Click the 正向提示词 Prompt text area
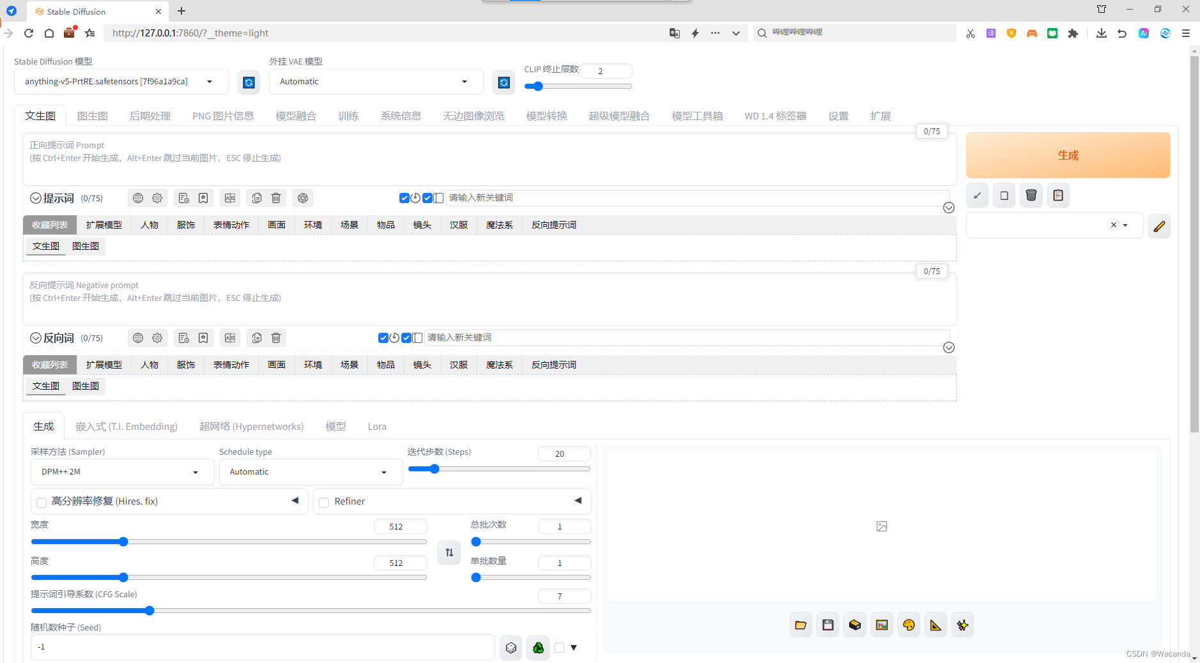This screenshot has width=1200, height=663. click(x=489, y=160)
